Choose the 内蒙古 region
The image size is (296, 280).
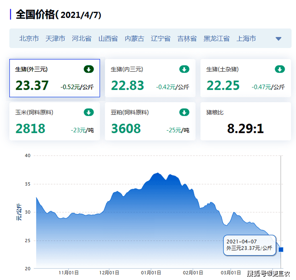click(134, 39)
